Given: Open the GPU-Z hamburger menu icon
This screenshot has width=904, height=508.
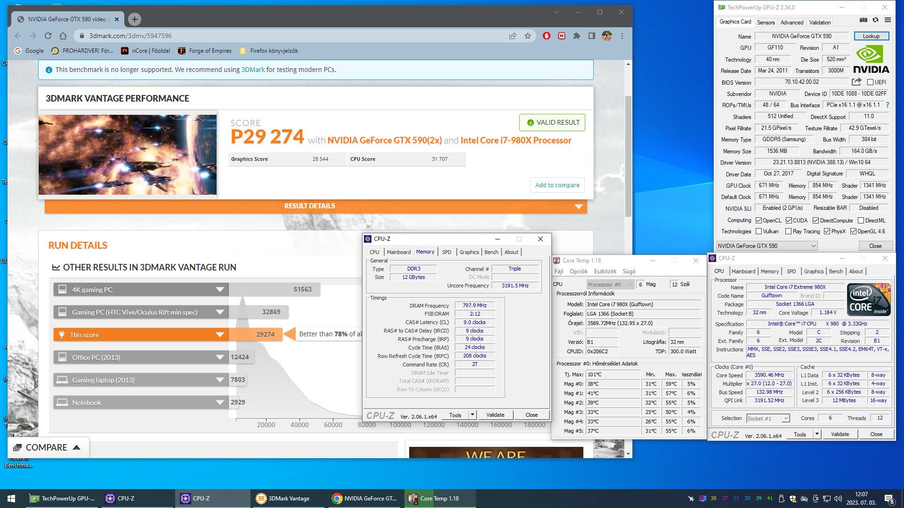Looking at the screenshot, I should (888, 20).
